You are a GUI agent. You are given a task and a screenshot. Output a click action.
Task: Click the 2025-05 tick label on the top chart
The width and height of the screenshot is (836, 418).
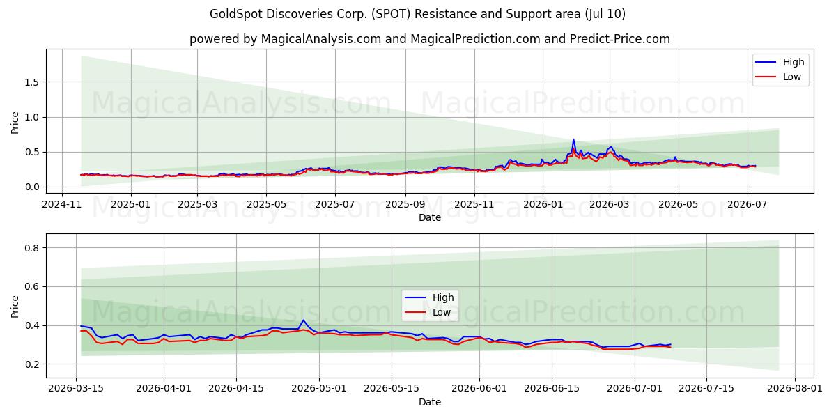click(266, 204)
